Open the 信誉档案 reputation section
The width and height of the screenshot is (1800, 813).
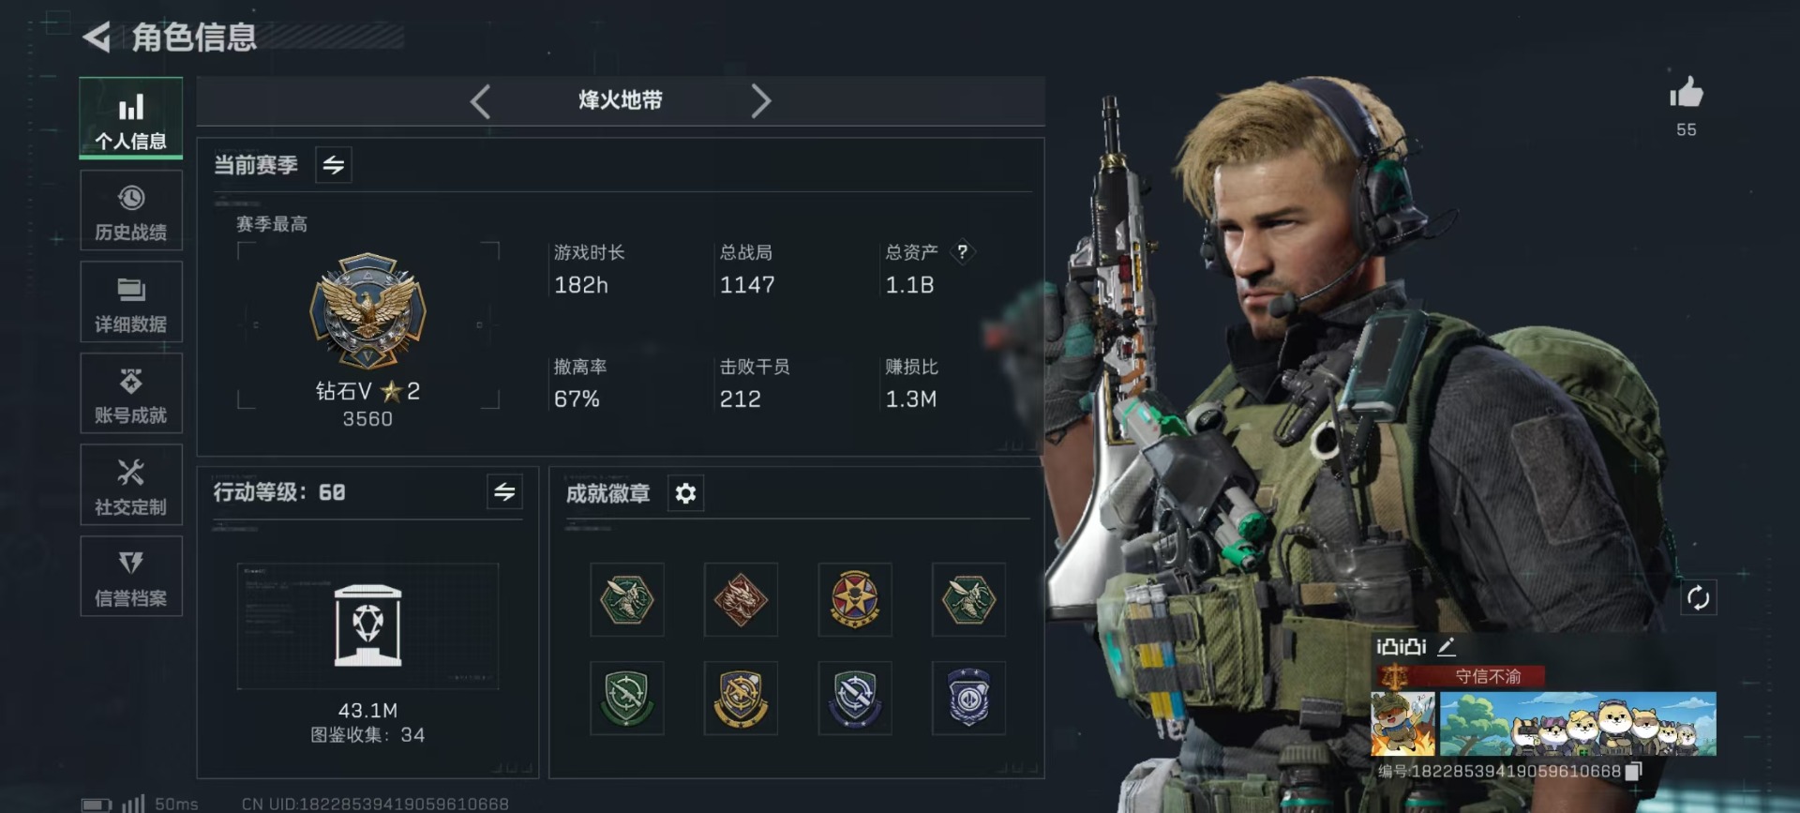pos(131,577)
